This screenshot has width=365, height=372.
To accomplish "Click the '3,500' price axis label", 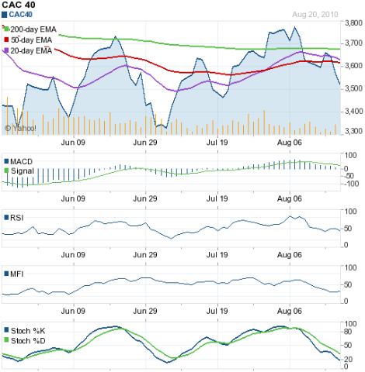I will pos(353,88).
